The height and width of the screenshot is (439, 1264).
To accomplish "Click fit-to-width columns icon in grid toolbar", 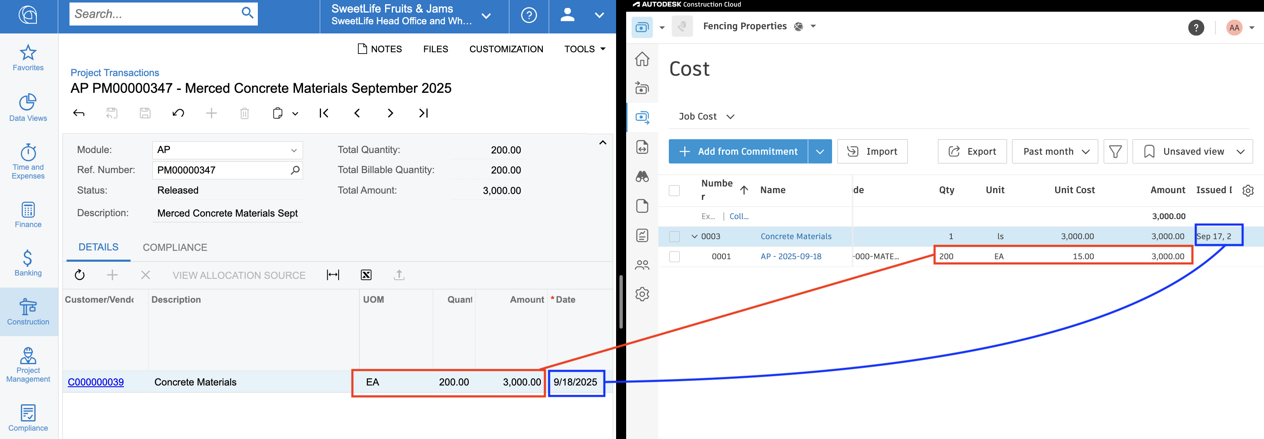I will (333, 275).
